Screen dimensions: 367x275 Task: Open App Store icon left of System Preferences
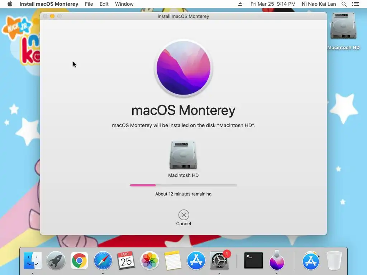tap(196, 261)
